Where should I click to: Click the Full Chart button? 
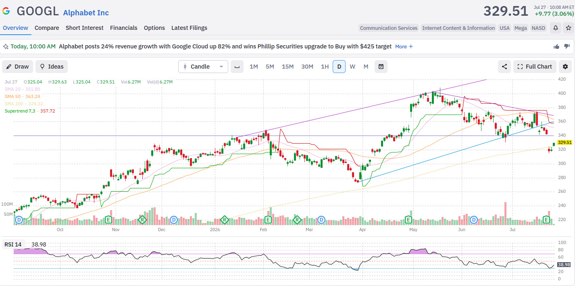click(x=535, y=67)
